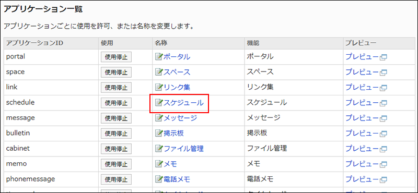Click 使用停止 for bulletin
Image resolution: width=418 pixels, height=193 pixels.
[116, 134]
